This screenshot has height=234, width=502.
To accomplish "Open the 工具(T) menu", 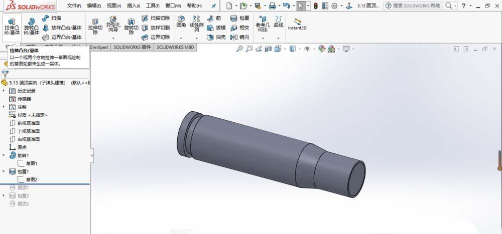I will point(153,6).
